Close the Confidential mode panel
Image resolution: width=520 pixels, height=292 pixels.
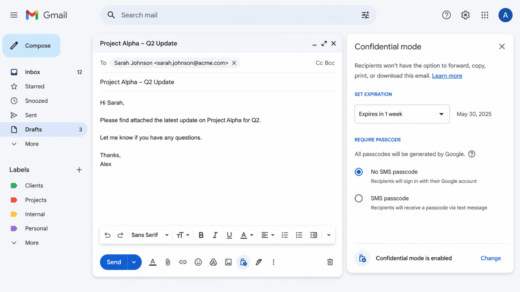point(502,47)
